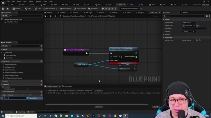Open the AssignPlayerToTeam function
211x118 pixels.
(x=11, y=75)
